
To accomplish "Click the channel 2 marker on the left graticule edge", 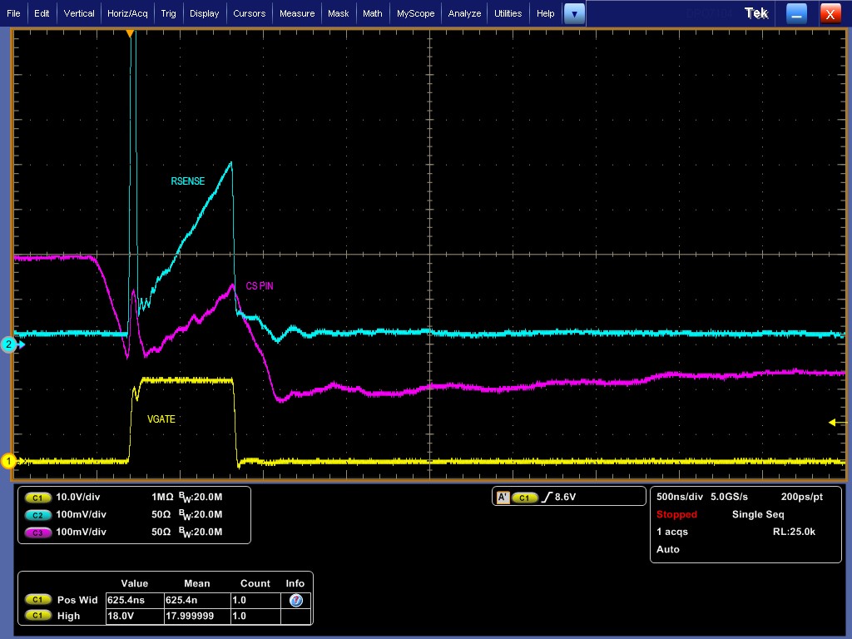I will pos(8,343).
